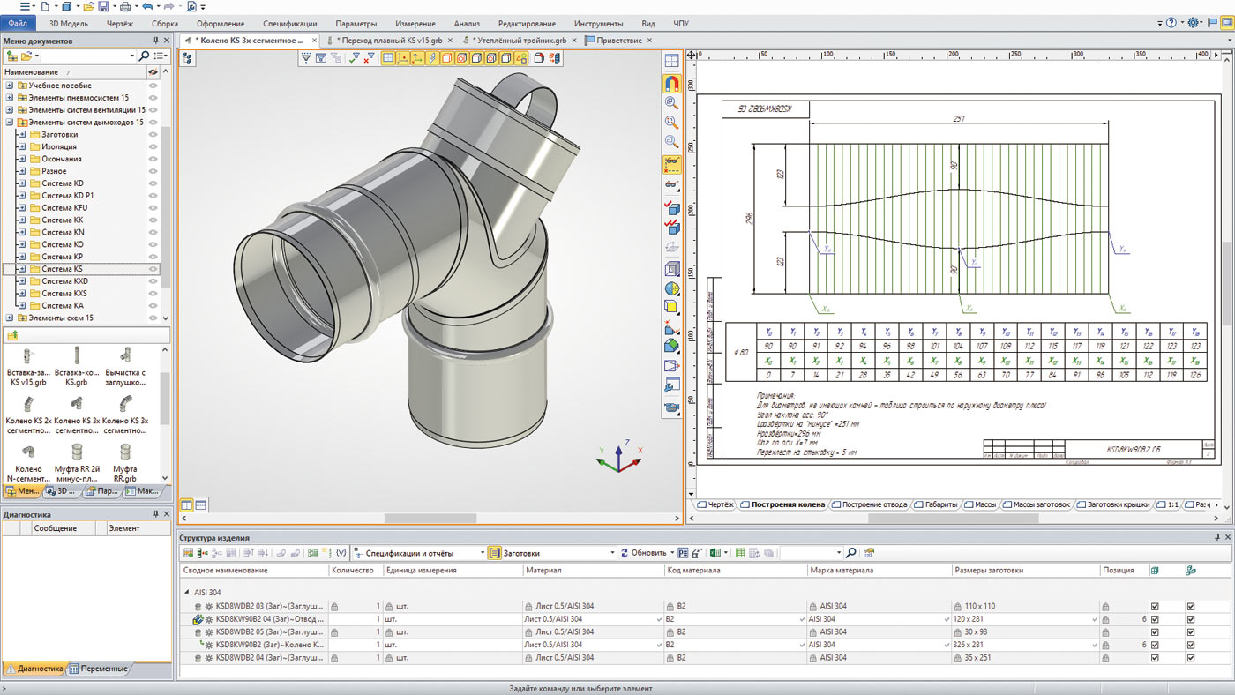The height and width of the screenshot is (695, 1235).
Task: Click the help question mark icon
Action: [x=1171, y=23]
